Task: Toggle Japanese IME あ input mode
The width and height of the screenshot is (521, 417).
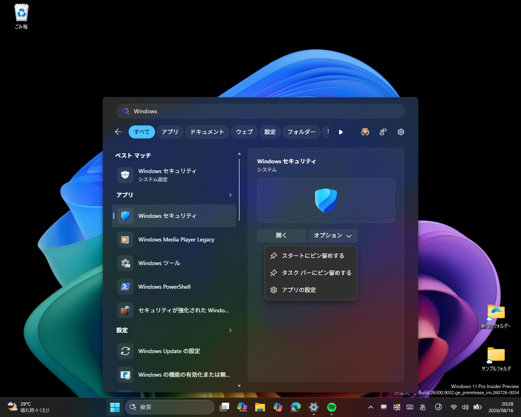Action: click(423, 407)
